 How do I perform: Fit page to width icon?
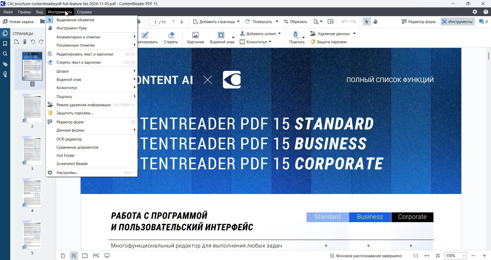(x=427, y=256)
